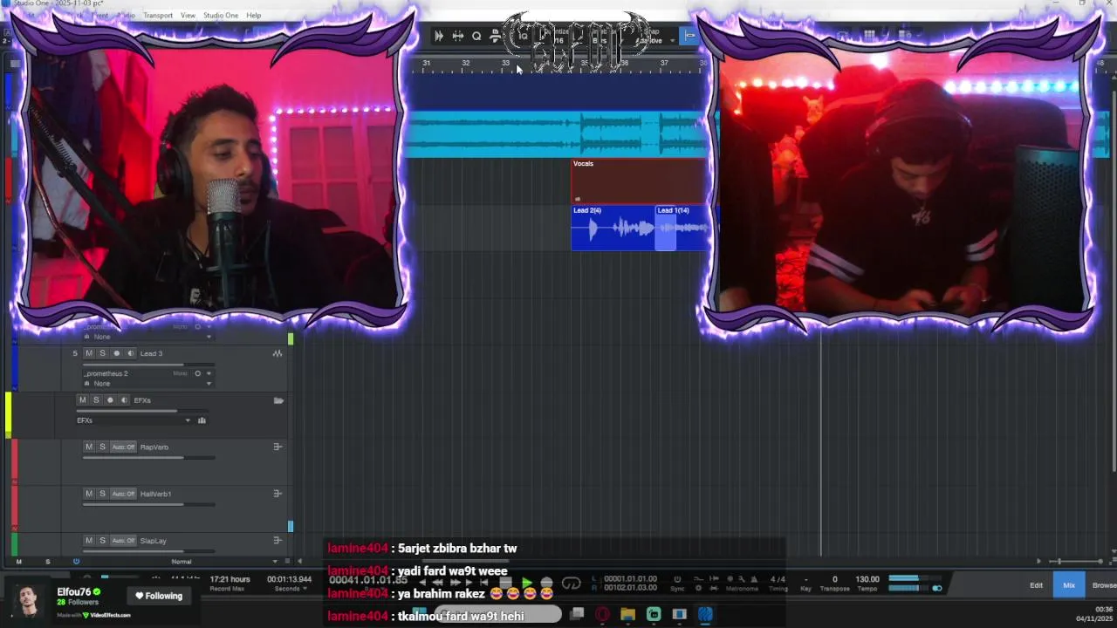Click the Q quantize toolbar icon

coord(476,36)
